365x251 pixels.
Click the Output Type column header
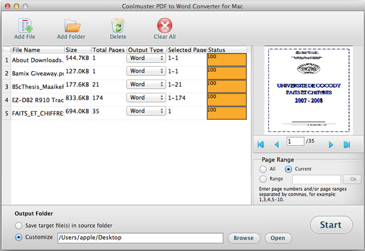tap(147, 50)
